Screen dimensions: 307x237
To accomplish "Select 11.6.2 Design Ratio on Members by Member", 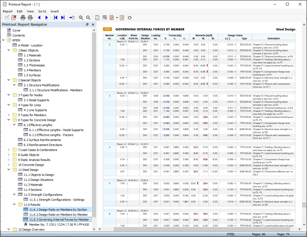I will coord(59,215).
